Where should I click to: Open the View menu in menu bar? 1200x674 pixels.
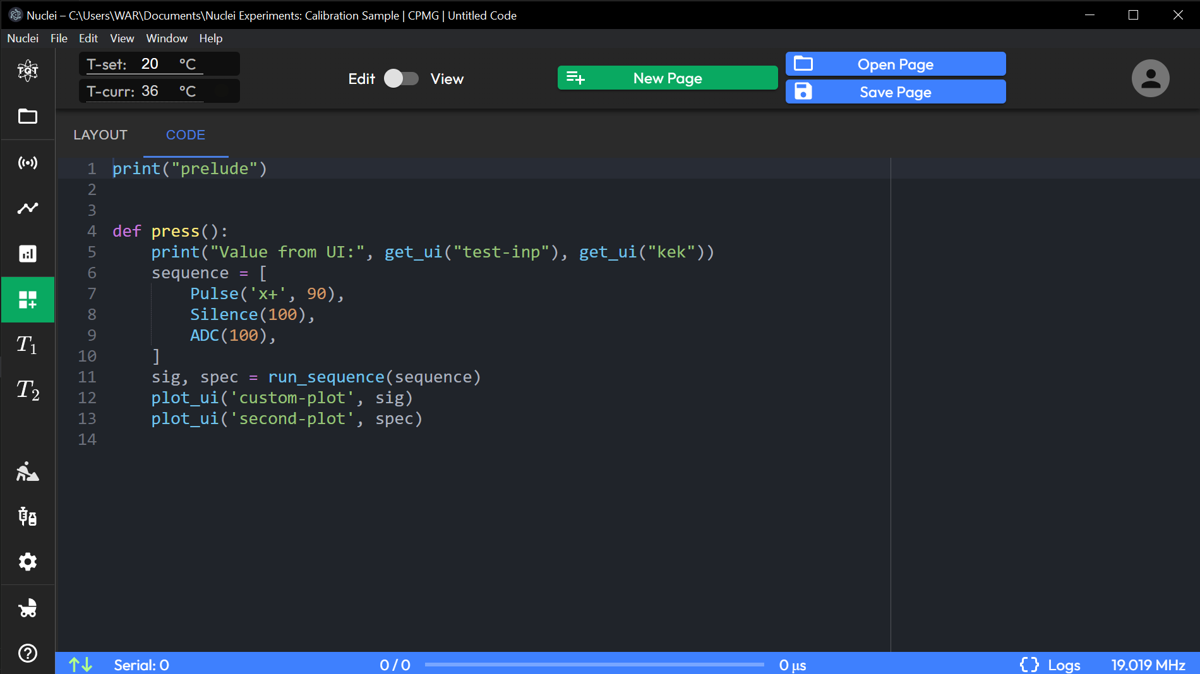[x=122, y=38]
